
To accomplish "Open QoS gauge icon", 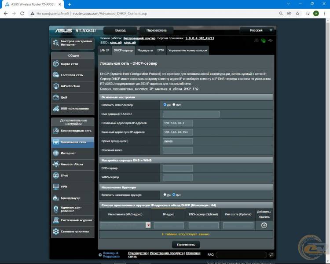I will (x=56, y=97).
